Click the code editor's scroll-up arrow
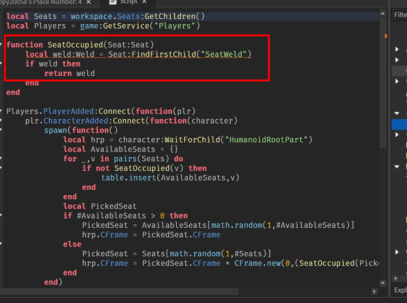The image size is (407, 303). tap(383, 13)
